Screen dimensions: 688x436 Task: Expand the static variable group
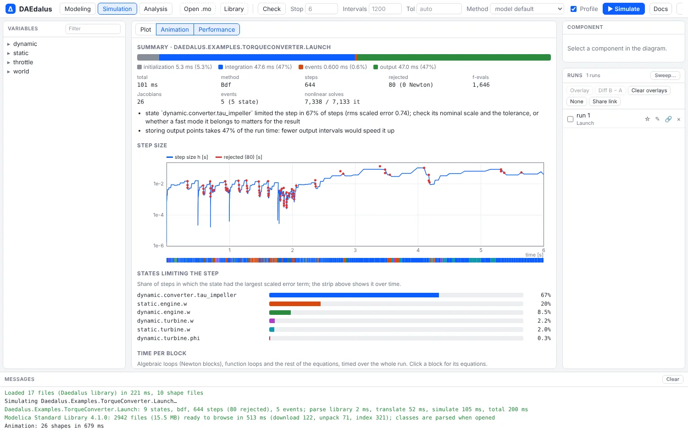tap(9, 53)
